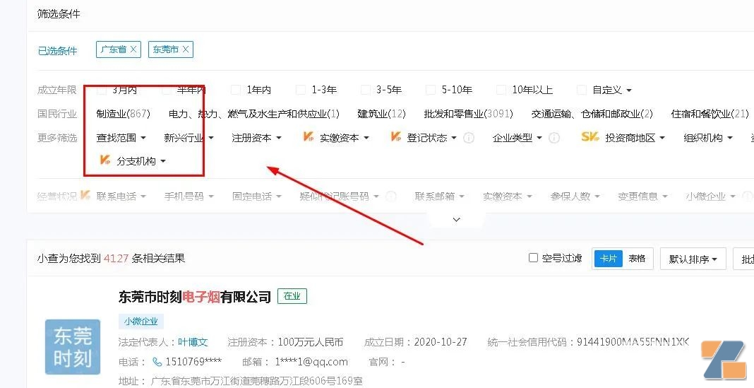Open the 变更信息 filter dropdown
Screen dimensions: 754x388
tap(643, 196)
